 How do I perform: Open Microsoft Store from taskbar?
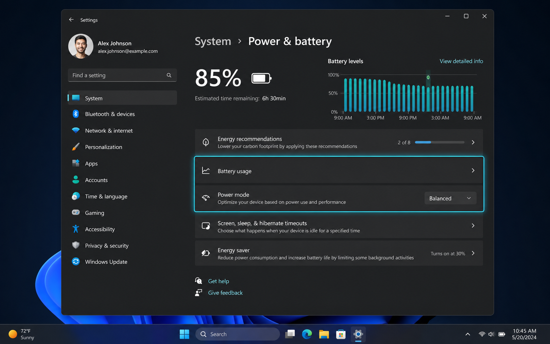341,334
